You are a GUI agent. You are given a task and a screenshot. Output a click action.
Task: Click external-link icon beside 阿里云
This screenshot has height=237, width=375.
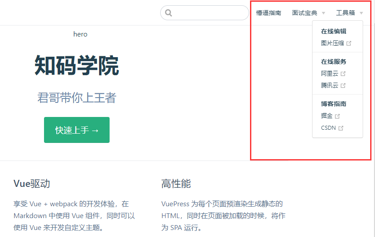[x=343, y=74]
